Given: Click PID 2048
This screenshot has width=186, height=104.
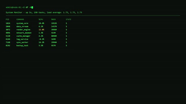Looking at the screenshot, I should 8,27.
